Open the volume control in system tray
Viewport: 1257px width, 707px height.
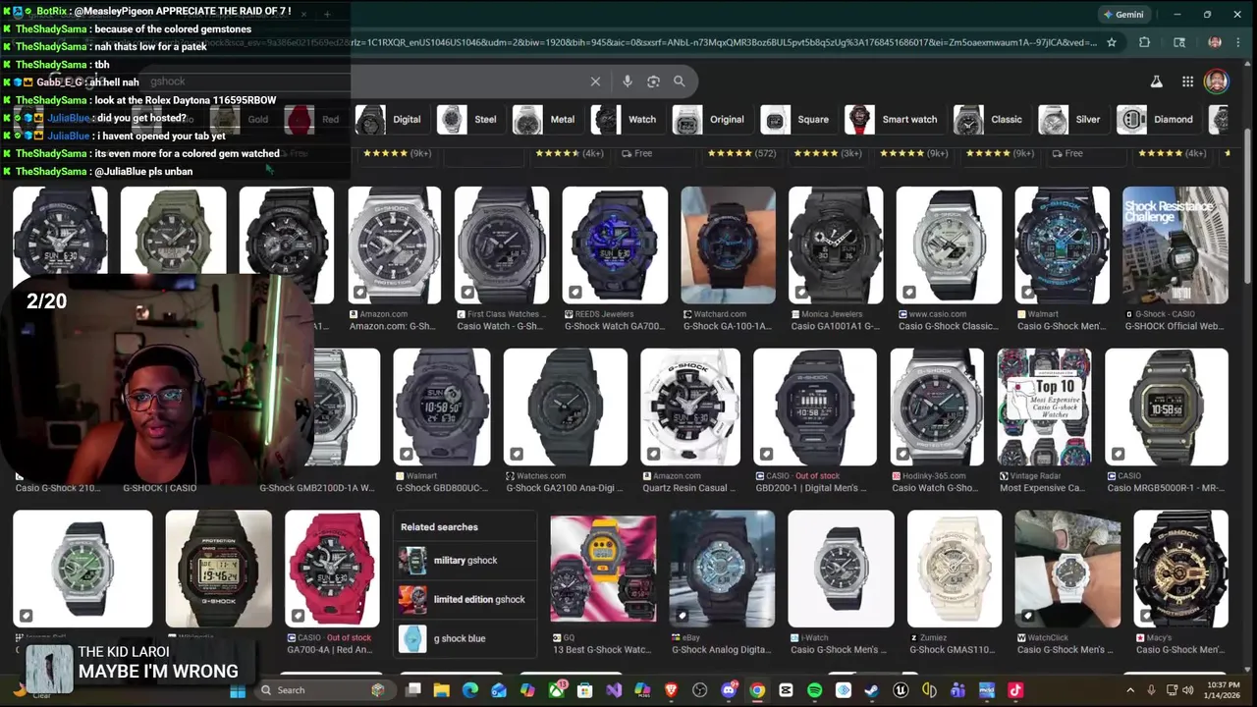1189,690
